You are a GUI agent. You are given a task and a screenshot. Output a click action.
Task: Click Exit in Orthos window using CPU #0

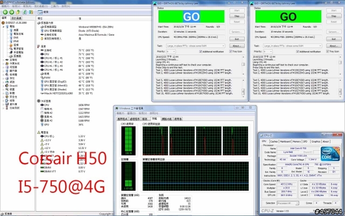point(334,39)
